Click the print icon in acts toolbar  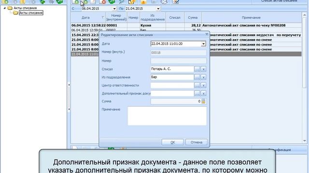[x=164, y=2]
